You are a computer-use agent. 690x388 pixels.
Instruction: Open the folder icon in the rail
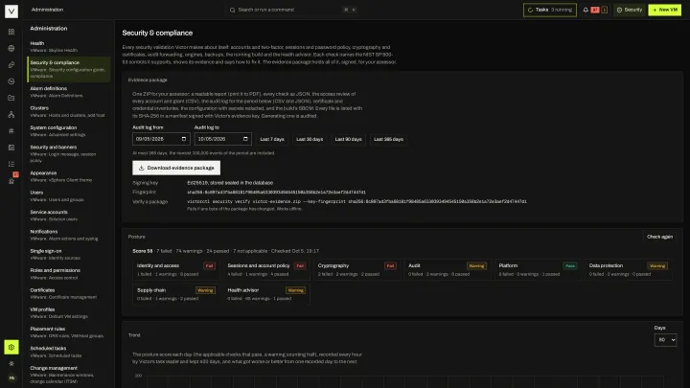tap(11, 98)
